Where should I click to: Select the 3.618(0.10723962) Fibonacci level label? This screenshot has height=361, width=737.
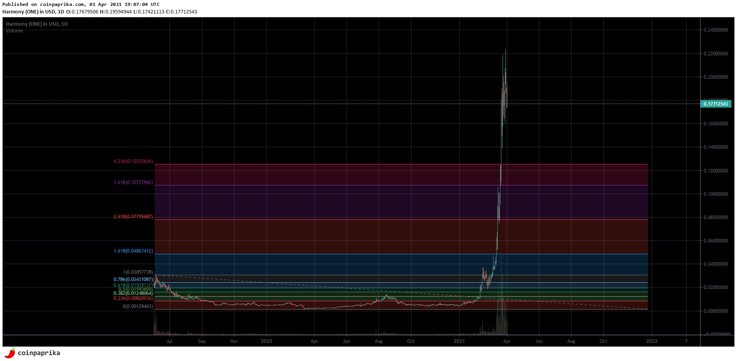click(x=133, y=183)
